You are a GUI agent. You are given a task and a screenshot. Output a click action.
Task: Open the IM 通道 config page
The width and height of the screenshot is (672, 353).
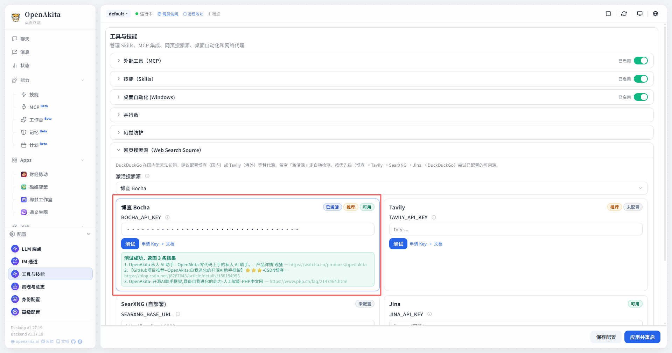coord(50,261)
